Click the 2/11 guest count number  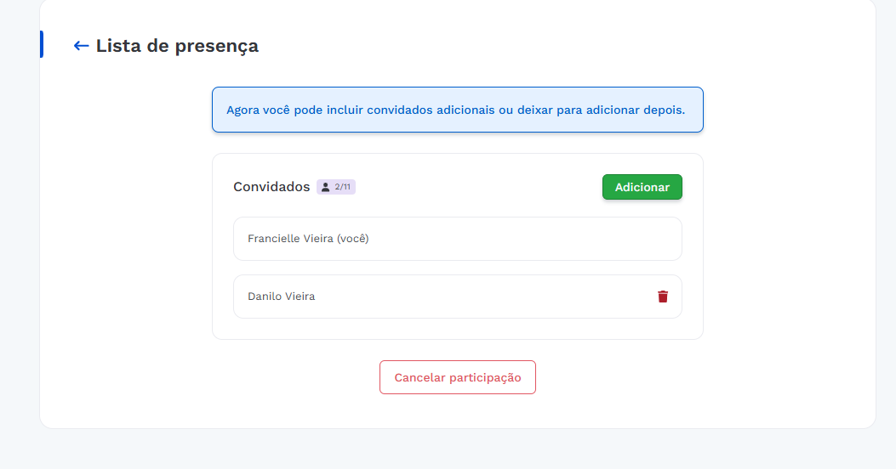tap(342, 187)
